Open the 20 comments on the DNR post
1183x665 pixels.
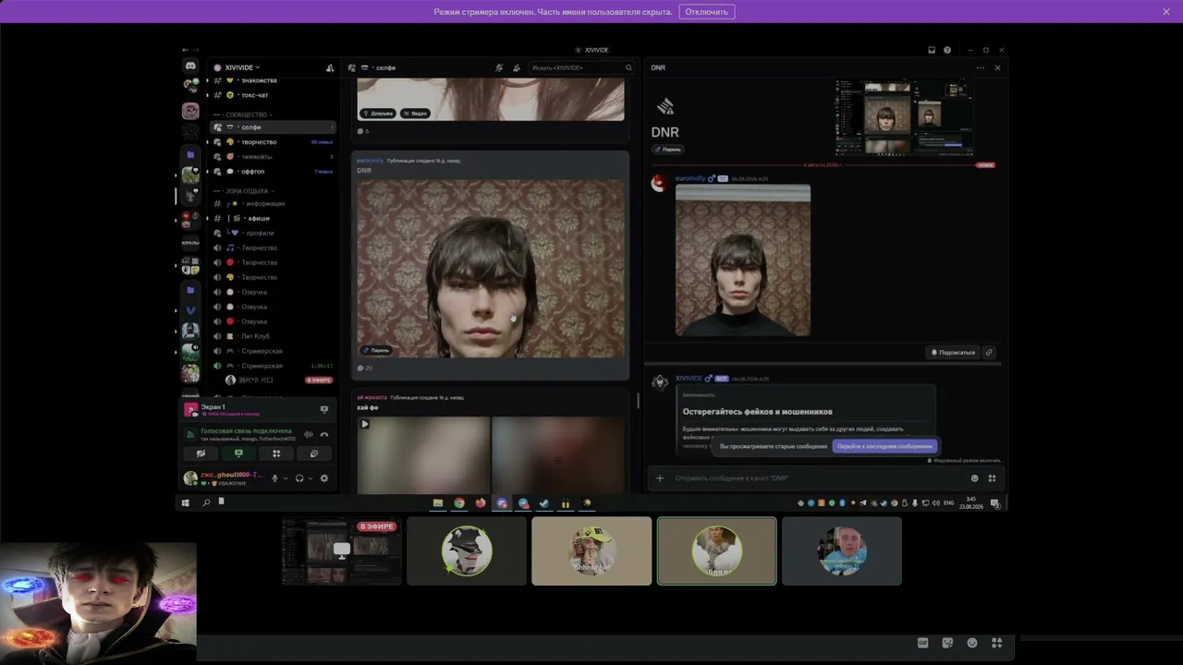tap(365, 368)
